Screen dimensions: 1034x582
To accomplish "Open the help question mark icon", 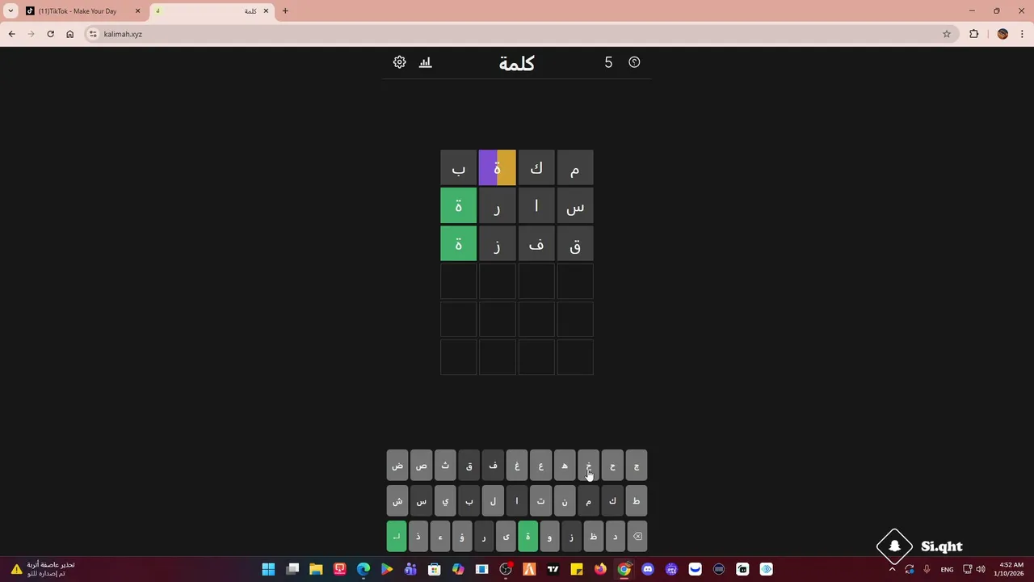I will pos(634,62).
